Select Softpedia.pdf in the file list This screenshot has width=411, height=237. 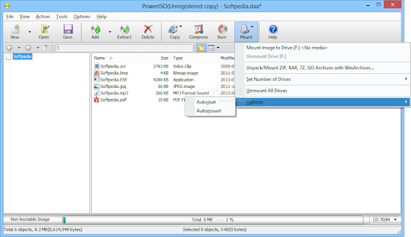pos(114,100)
